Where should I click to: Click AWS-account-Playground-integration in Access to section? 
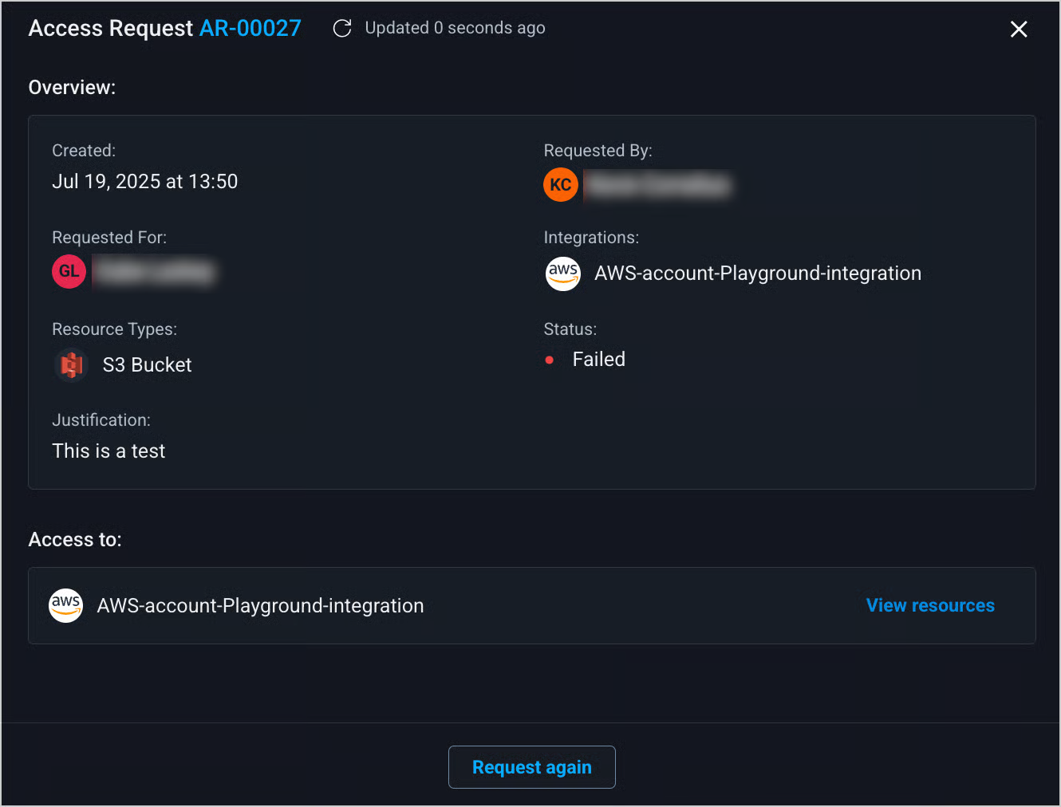coord(260,606)
